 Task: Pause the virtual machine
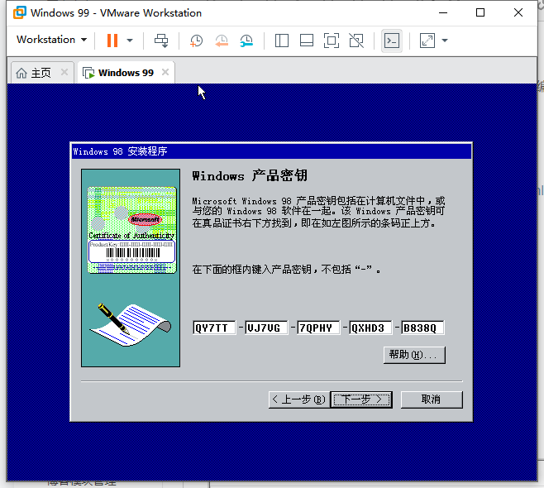coord(112,41)
